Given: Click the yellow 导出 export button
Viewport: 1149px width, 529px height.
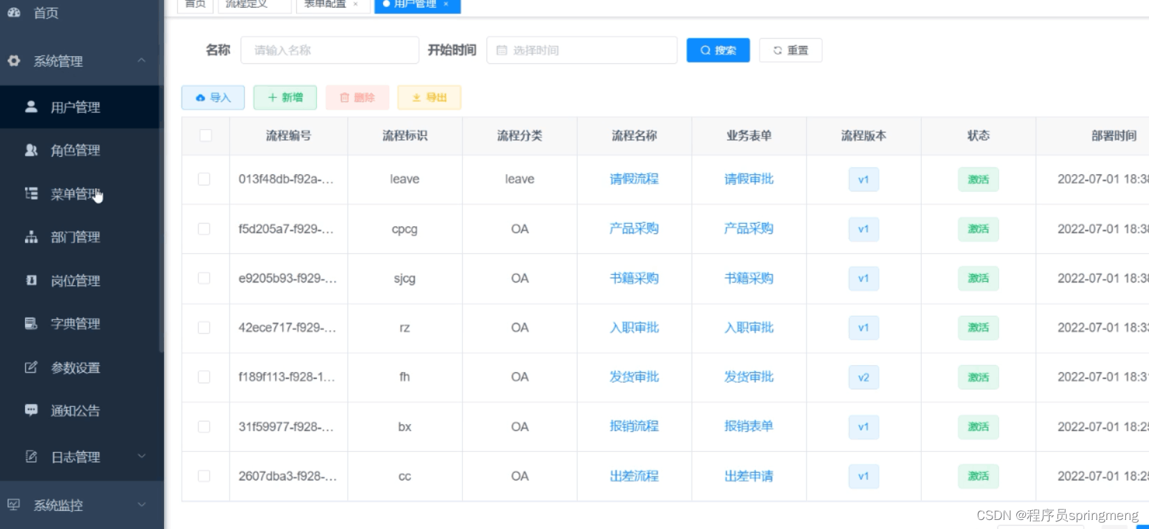Looking at the screenshot, I should pos(429,97).
